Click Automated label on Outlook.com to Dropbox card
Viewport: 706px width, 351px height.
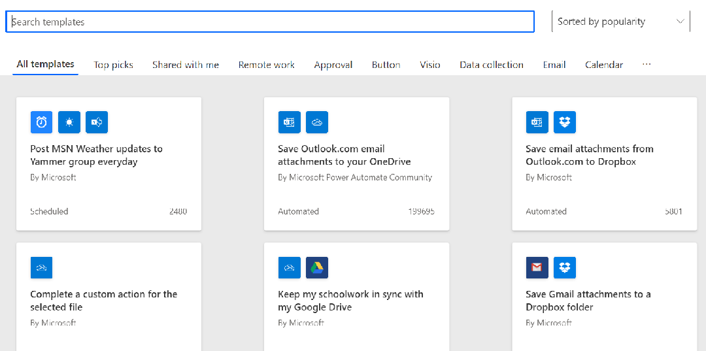tap(546, 211)
